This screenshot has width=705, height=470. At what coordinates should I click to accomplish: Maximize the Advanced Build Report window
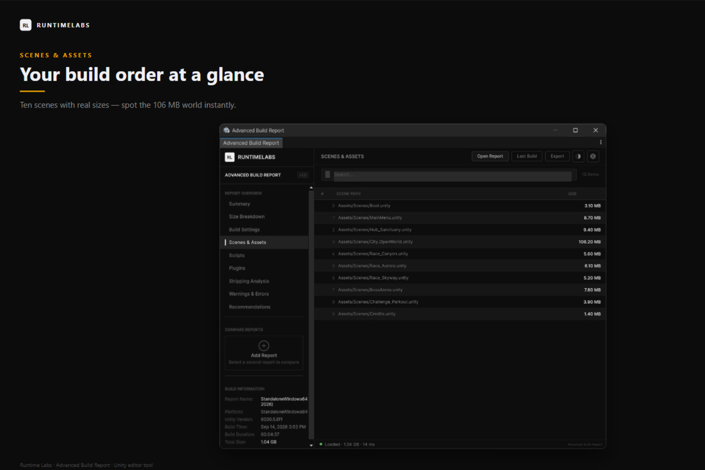(575, 130)
